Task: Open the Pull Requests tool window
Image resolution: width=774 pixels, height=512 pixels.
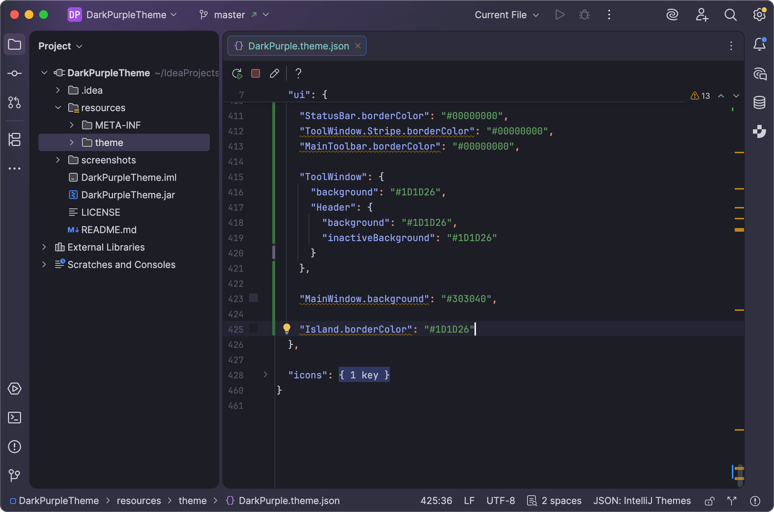Action: pos(15,103)
